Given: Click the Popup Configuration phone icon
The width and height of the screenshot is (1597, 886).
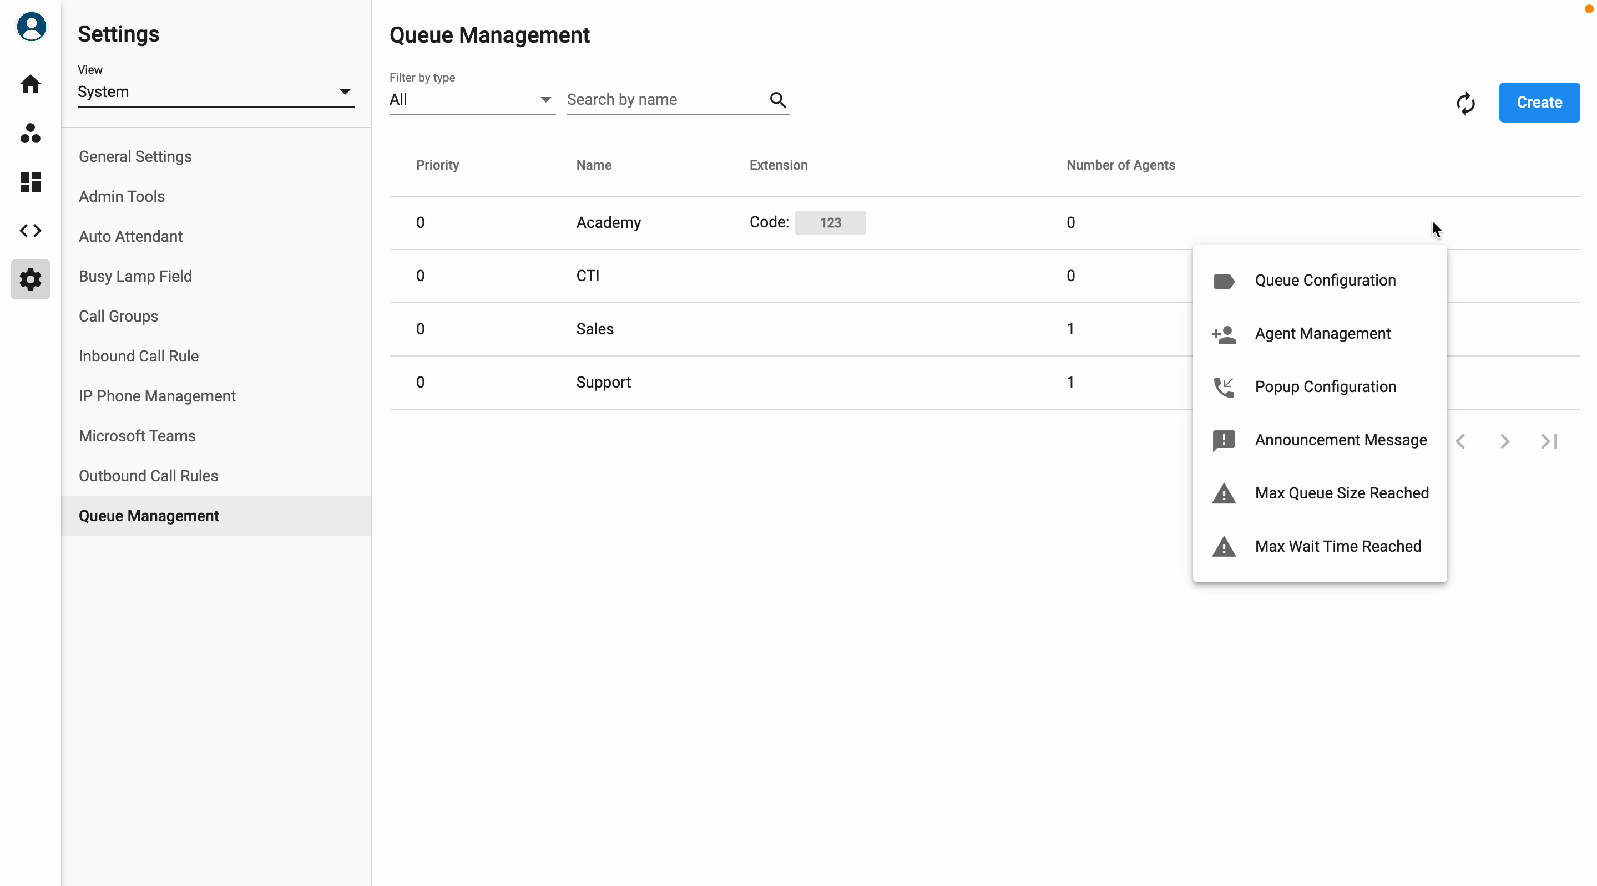Looking at the screenshot, I should [x=1224, y=387].
